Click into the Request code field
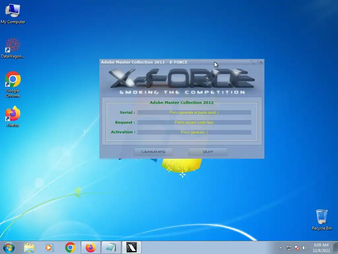Screen dimensions: 338x254 point(194,122)
